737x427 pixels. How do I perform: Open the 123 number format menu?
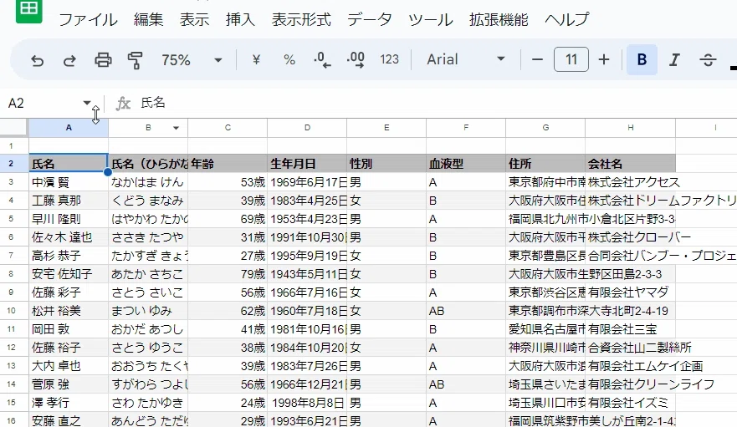coord(389,59)
